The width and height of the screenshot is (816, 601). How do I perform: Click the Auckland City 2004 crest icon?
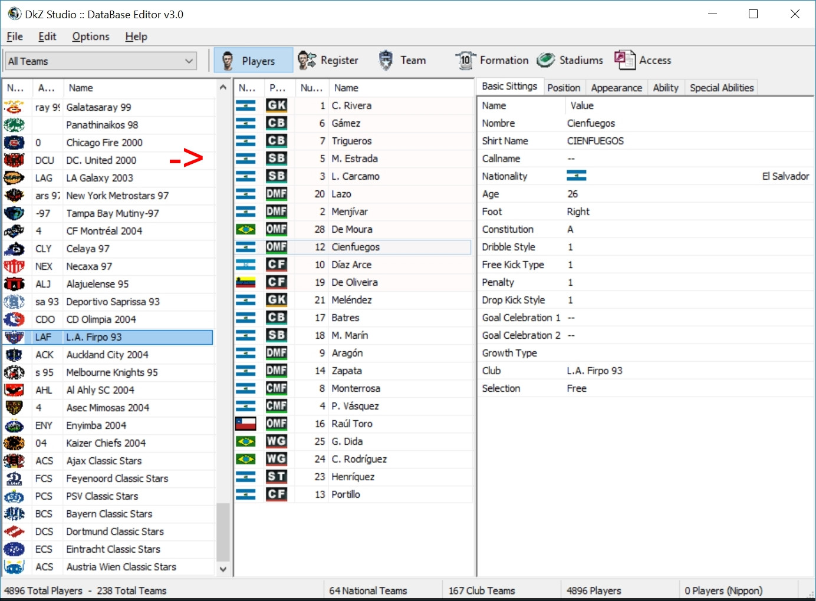click(14, 355)
